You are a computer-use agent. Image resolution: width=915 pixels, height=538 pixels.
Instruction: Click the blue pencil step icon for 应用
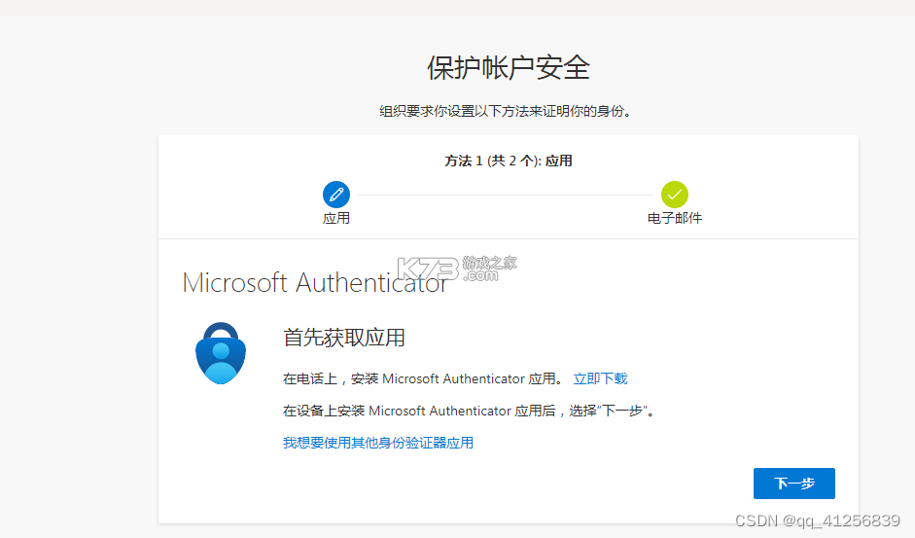[336, 195]
